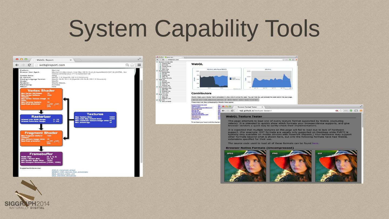
Task: Open the OES_standard_derivatives extension link
Action: 64,176
